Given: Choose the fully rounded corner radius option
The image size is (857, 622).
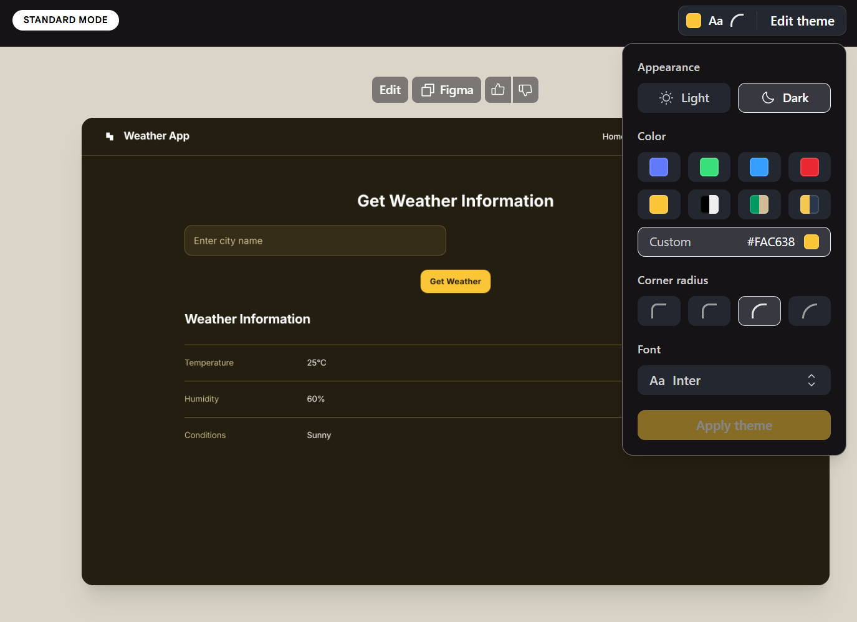Looking at the screenshot, I should (x=810, y=311).
